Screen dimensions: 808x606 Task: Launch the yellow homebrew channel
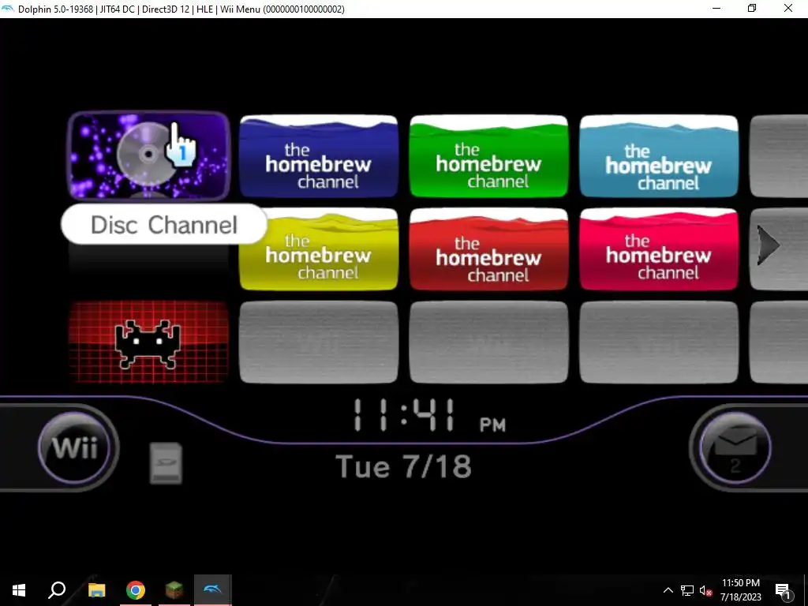pyautogui.click(x=319, y=249)
